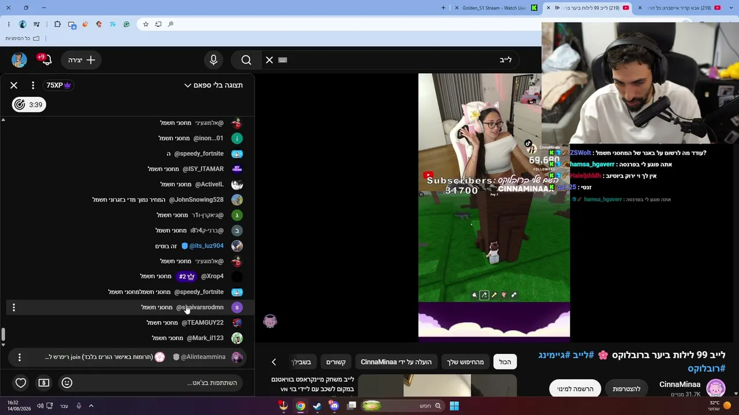Open the emoji picker in chat

(x=67, y=383)
